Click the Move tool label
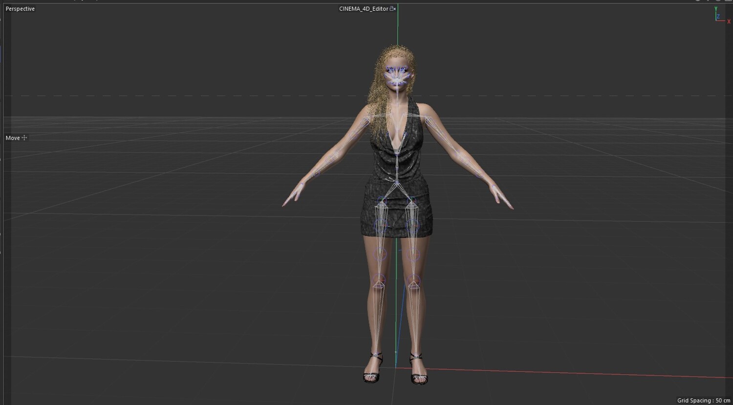Viewport: 733px width, 405px height. click(13, 138)
